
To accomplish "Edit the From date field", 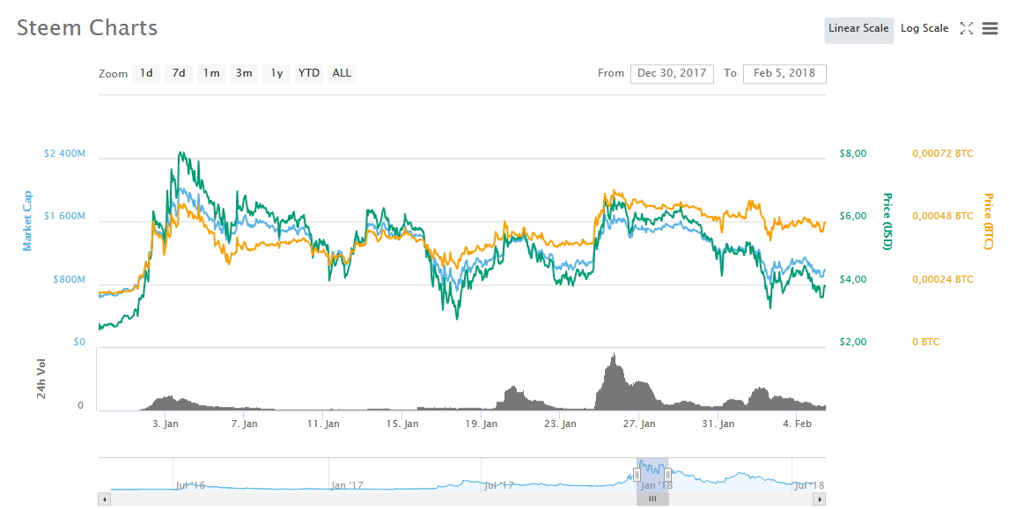I will [672, 73].
